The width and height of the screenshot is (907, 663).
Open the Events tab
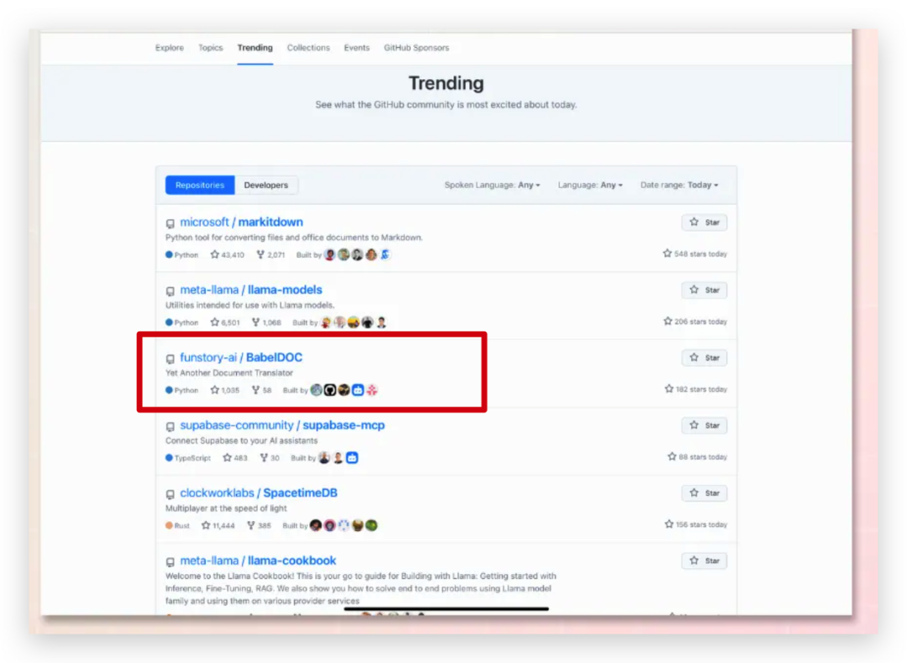point(356,48)
